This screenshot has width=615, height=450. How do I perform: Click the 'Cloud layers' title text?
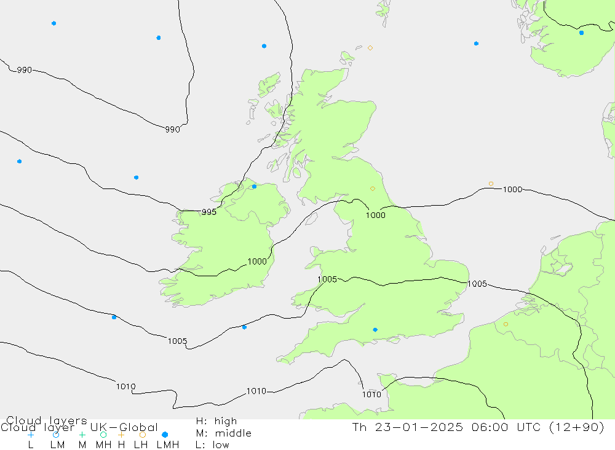coord(47,421)
